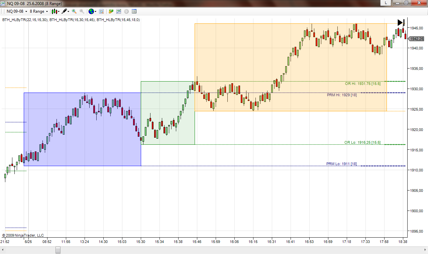Click the 16:53 time axis label

(310, 242)
